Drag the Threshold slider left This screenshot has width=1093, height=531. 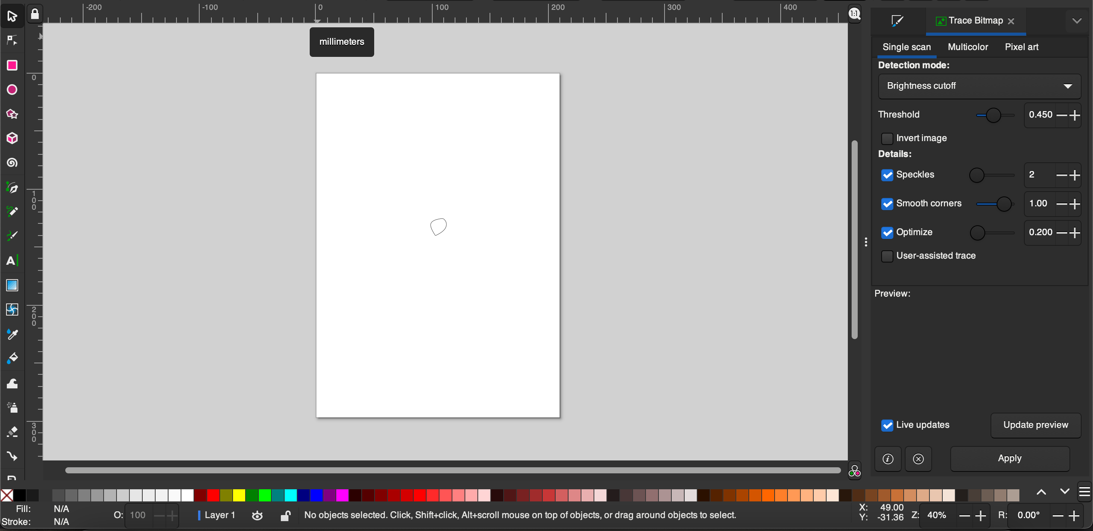pos(991,115)
